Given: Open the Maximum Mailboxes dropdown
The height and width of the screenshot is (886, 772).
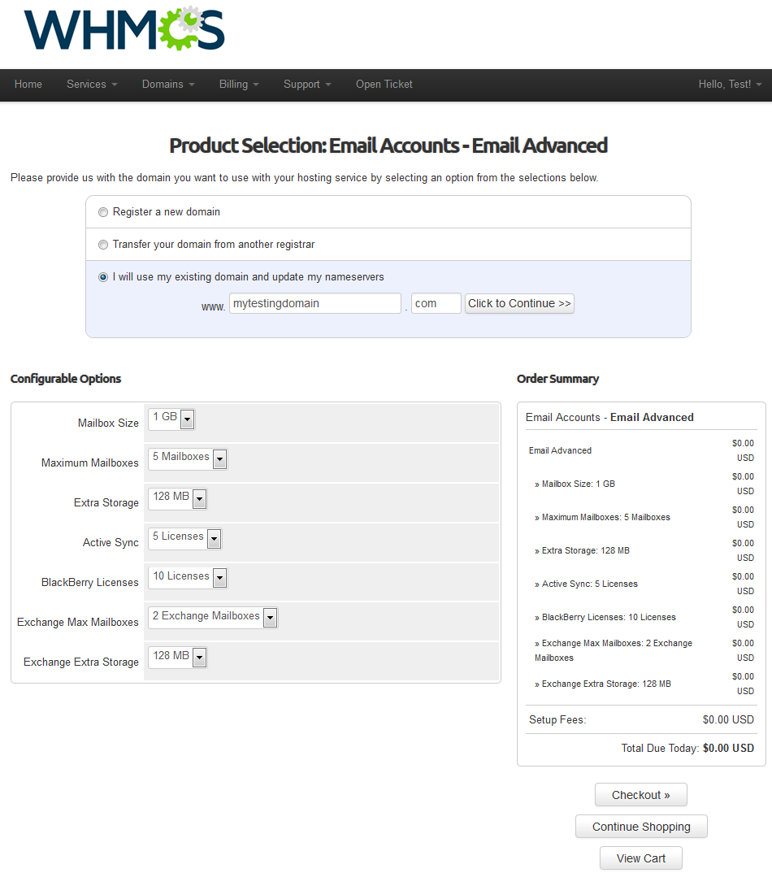Looking at the screenshot, I should (188, 458).
